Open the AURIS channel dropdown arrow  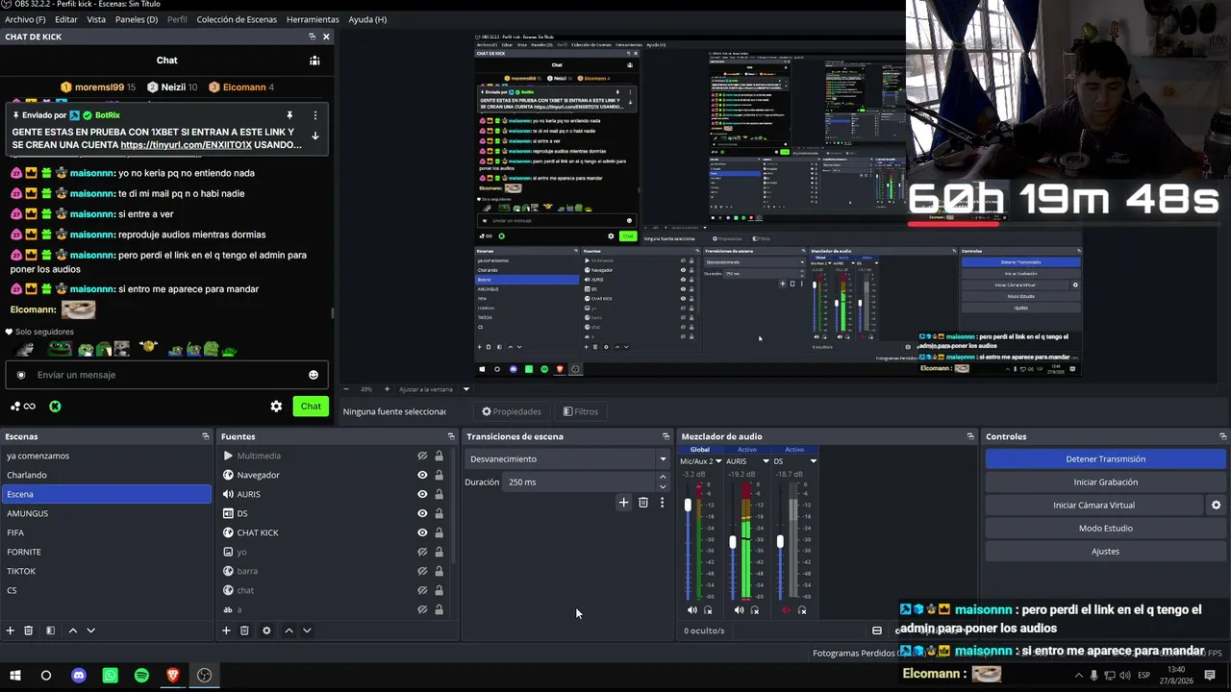(766, 461)
